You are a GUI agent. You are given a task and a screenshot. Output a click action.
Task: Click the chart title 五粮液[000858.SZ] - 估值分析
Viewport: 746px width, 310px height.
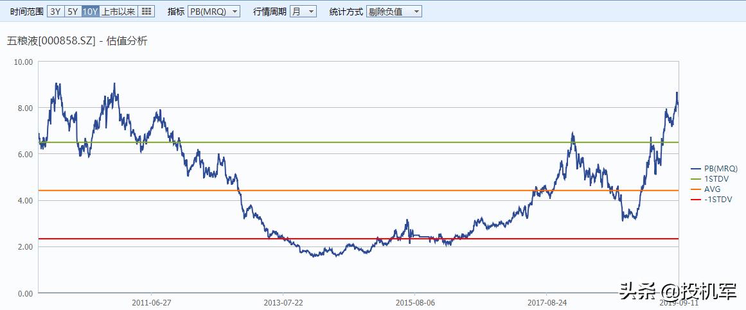[x=77, y=41]
